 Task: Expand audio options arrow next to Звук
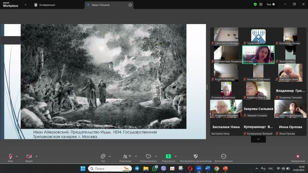coord(17,156)
